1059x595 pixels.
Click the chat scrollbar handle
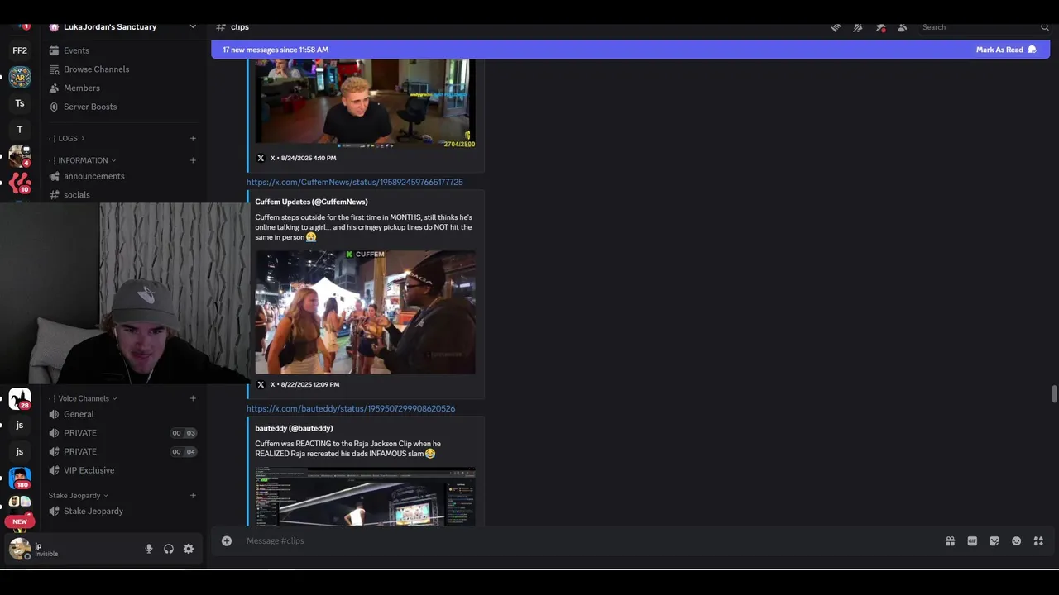(x=1054, y=393)
